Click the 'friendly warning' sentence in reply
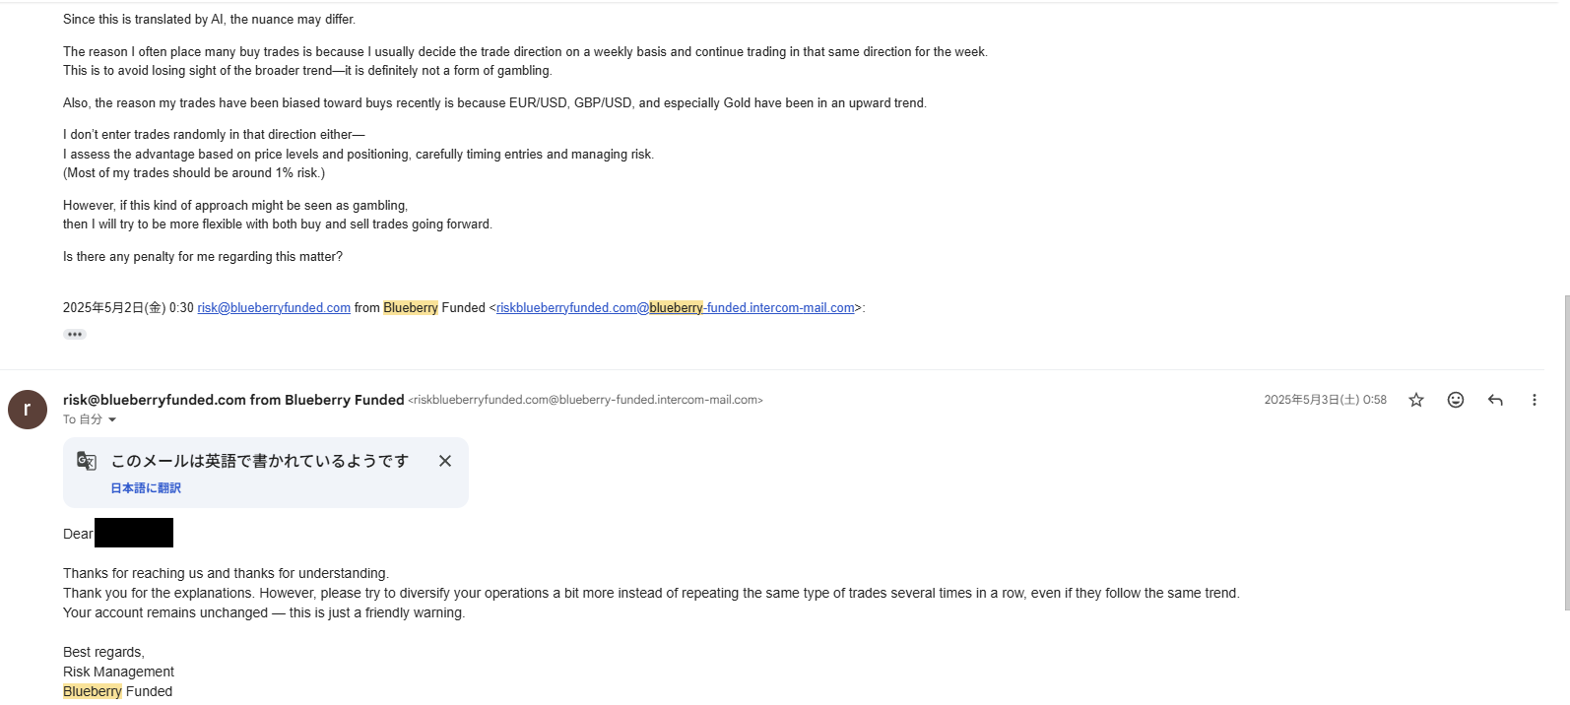 point(264,612)
